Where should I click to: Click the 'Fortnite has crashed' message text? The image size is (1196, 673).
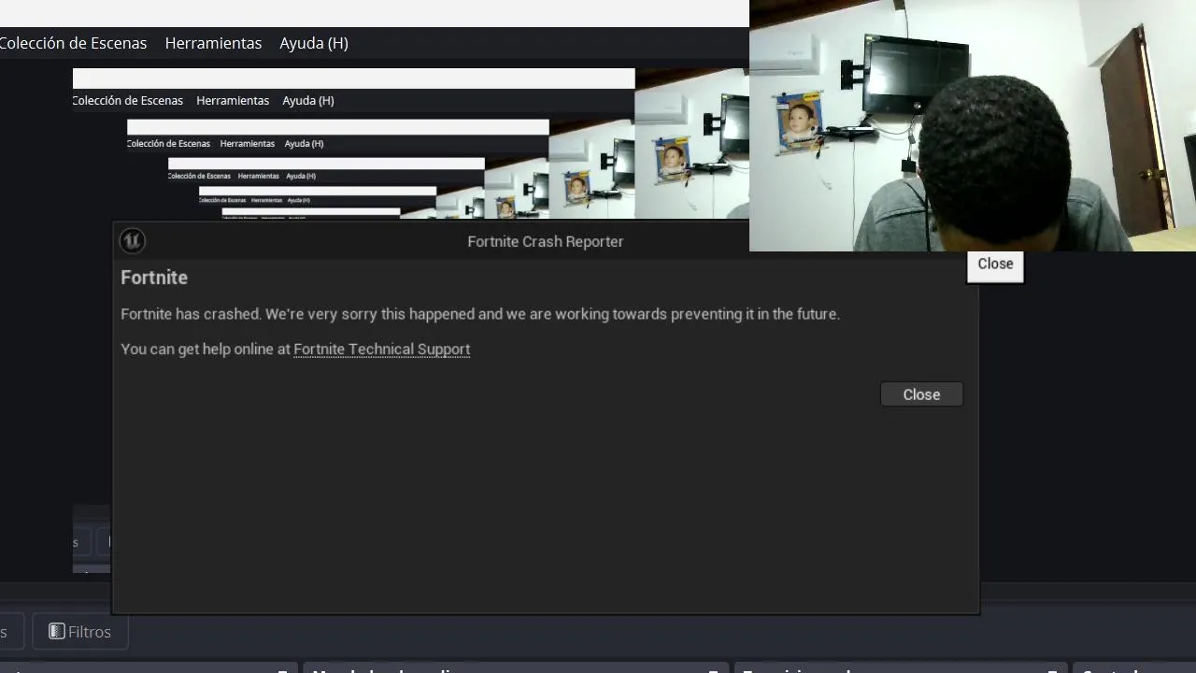(480, 314)
